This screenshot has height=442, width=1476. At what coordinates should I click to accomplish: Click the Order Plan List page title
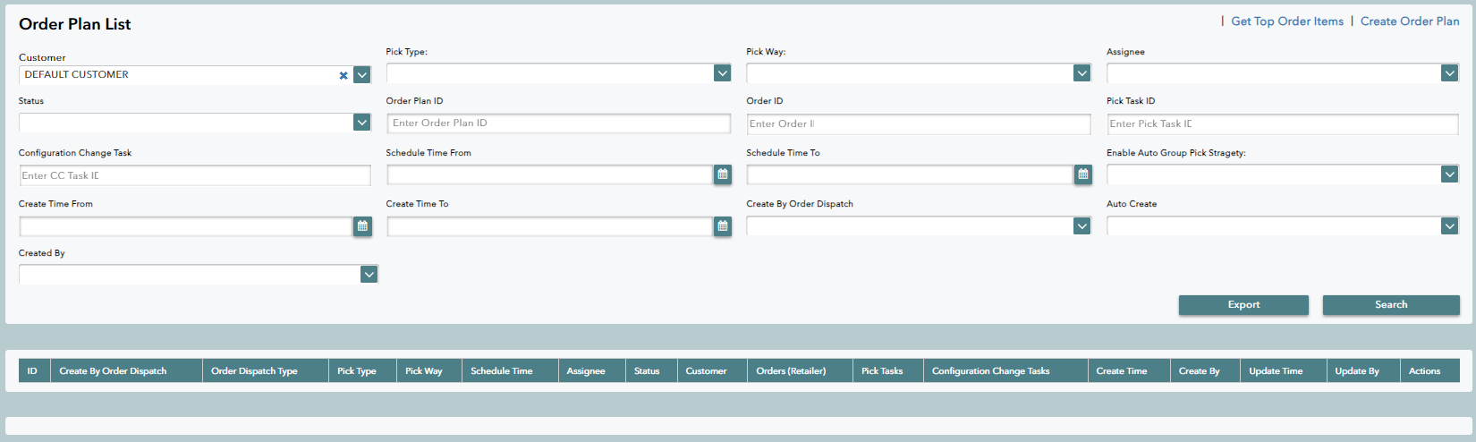(x=75, y=24)
